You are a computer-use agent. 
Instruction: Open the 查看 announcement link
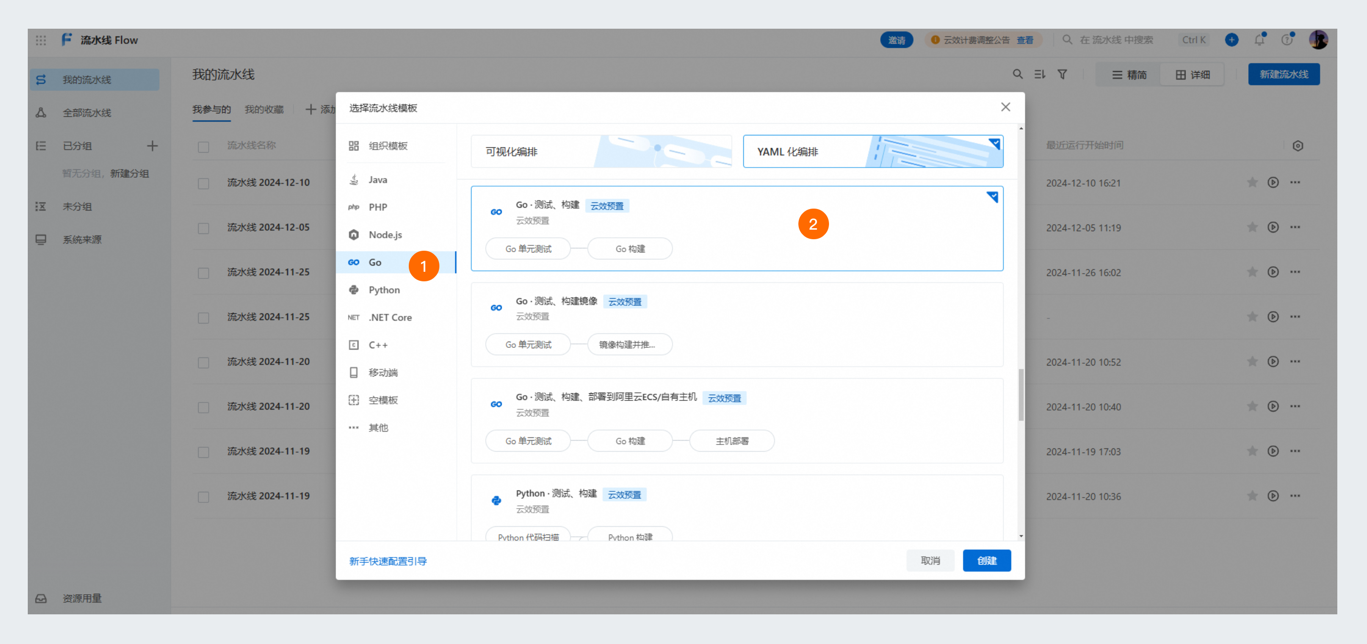(1025, 40)
